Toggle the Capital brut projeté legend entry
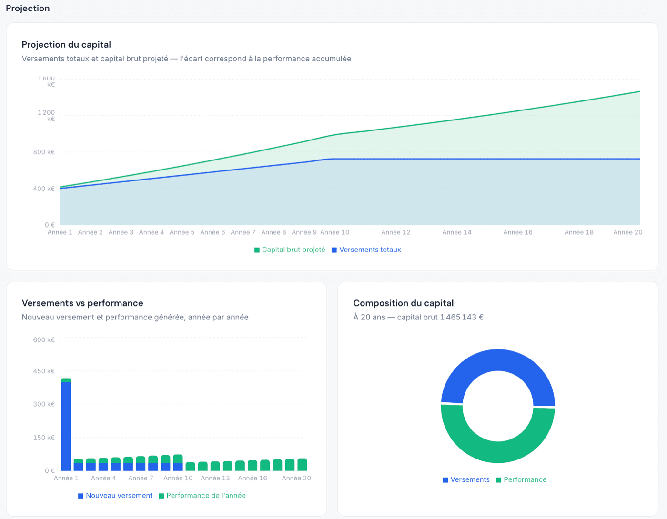Screen dimensions: 667x519 (x=290, y=250)
